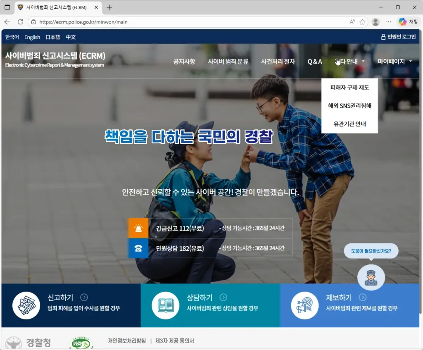Open the browser settings ellipsis menu
The height and width of the screenshot is (350, 423).
(388, 21)
